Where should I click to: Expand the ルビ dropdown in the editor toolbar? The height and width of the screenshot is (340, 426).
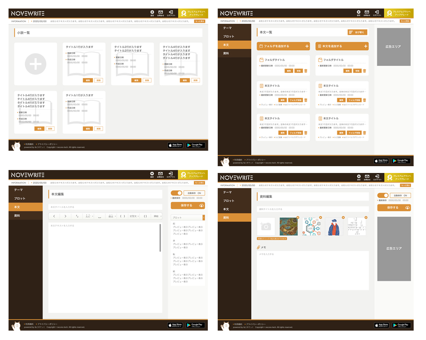pos(89,216)
